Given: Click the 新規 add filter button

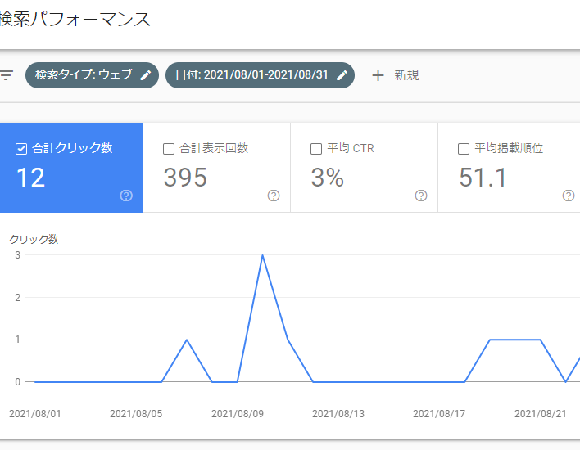Looking at the screenshot, I should [396, 75].
